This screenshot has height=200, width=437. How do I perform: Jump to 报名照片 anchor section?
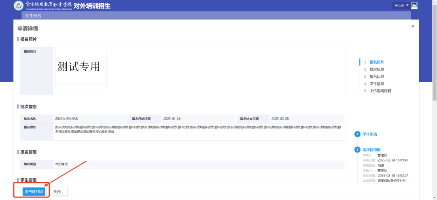[377, 62]
